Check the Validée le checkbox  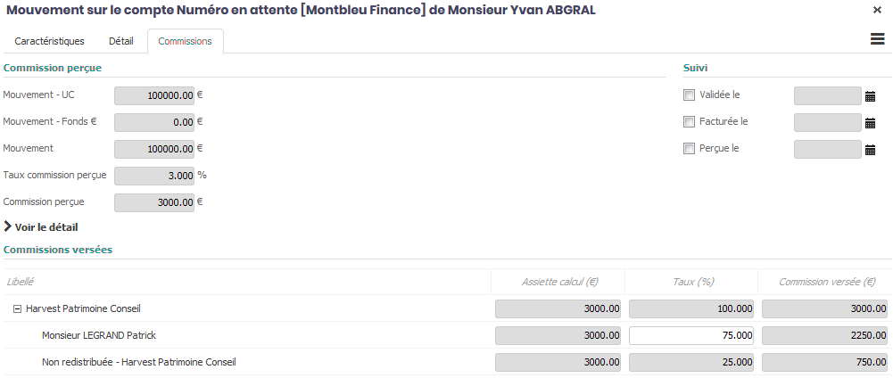point(689,95)
